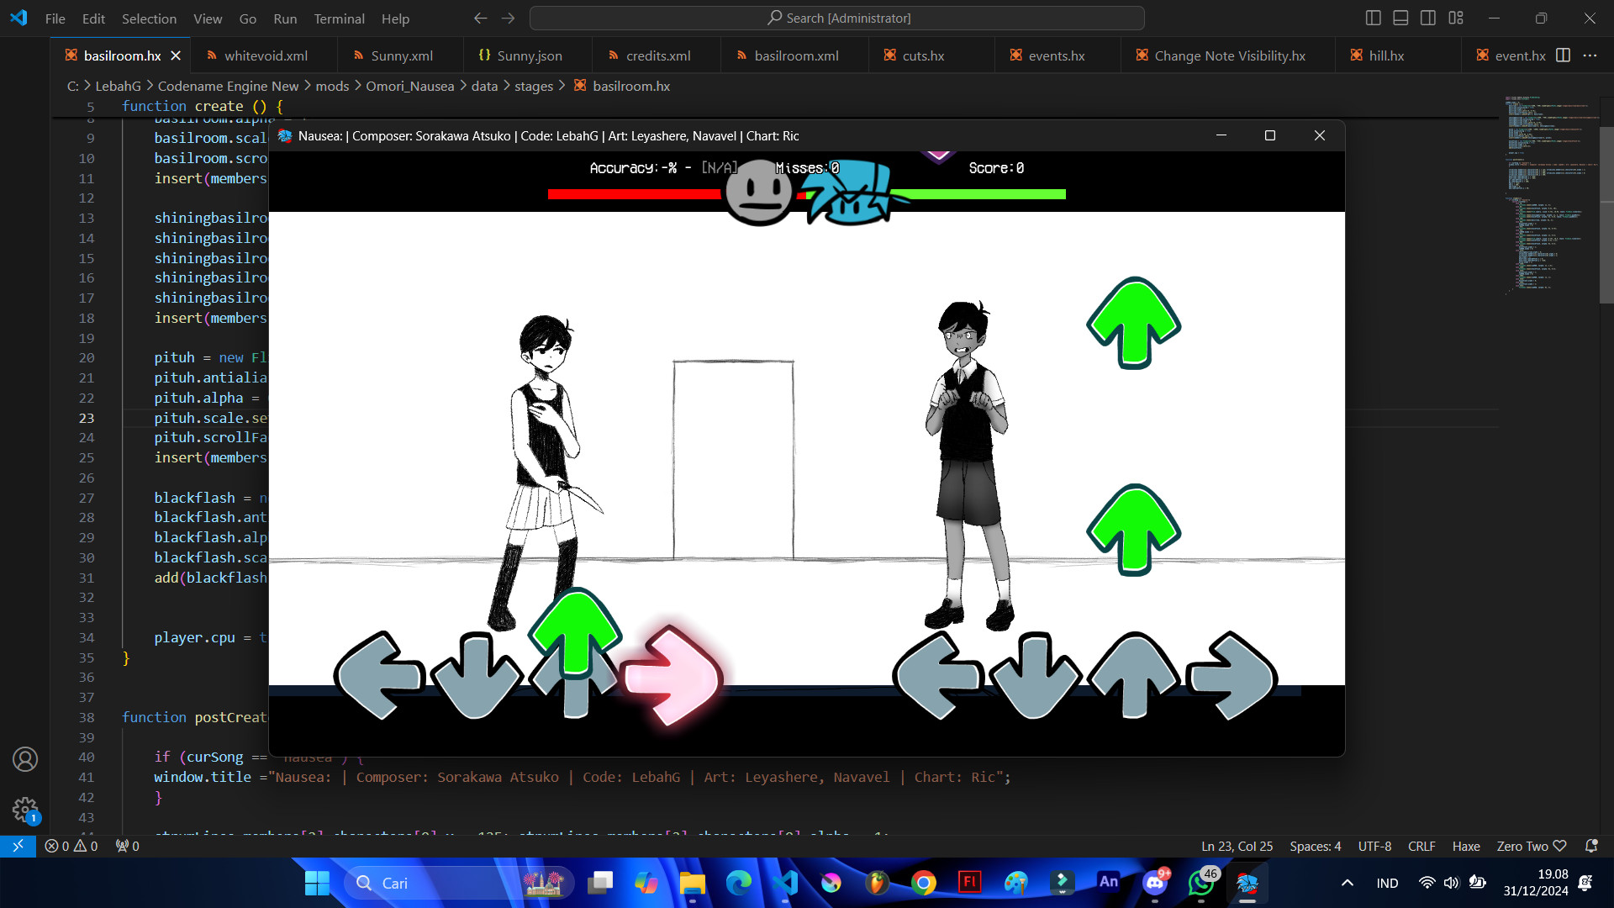Click the editor vertical scrollbar thumb

[1606, 214]
